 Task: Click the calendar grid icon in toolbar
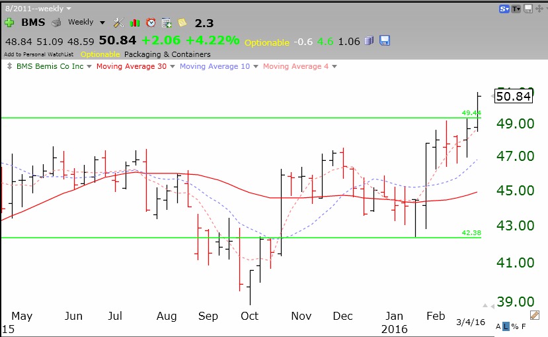(167, 23)
